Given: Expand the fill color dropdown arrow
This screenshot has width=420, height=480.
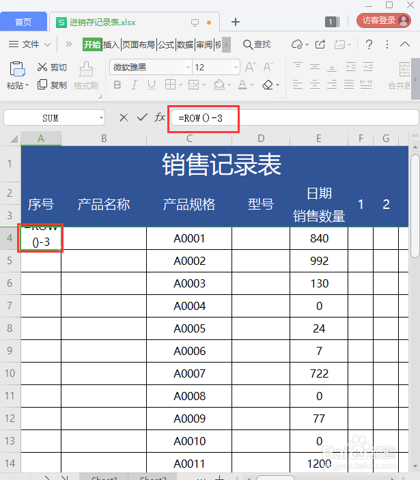Looking at the screenshot, I should pyautogui.click(x=229, y=85).
